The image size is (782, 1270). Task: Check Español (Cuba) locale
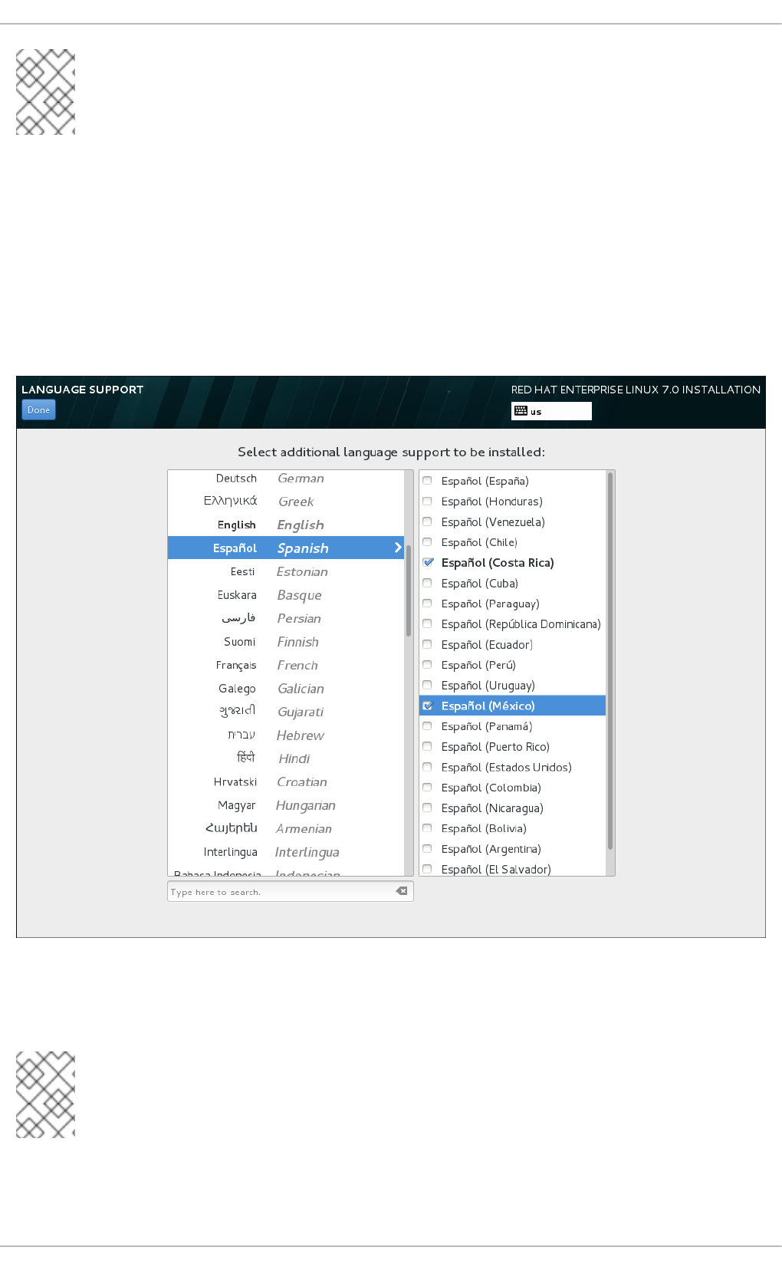click(x=428, y=583)
